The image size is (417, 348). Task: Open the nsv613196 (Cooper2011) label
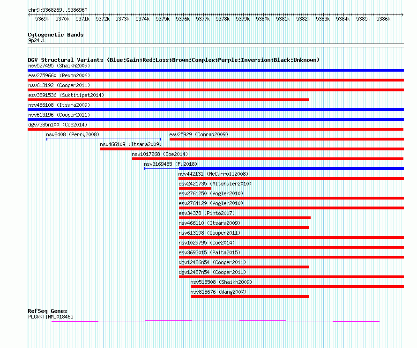point(59,115)
